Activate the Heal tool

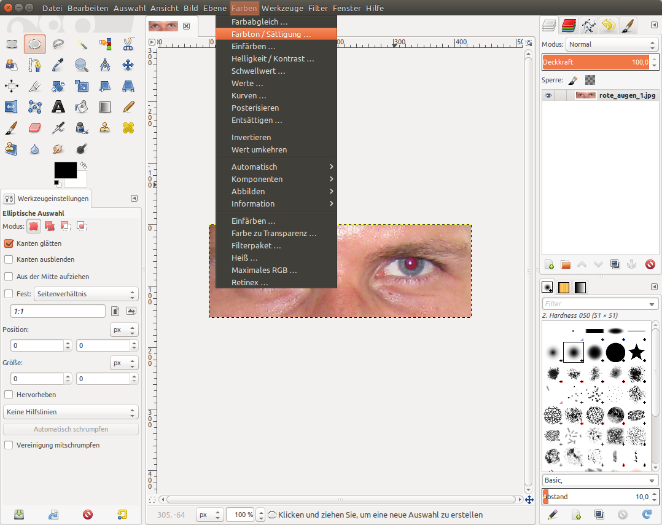pos(128,128)
